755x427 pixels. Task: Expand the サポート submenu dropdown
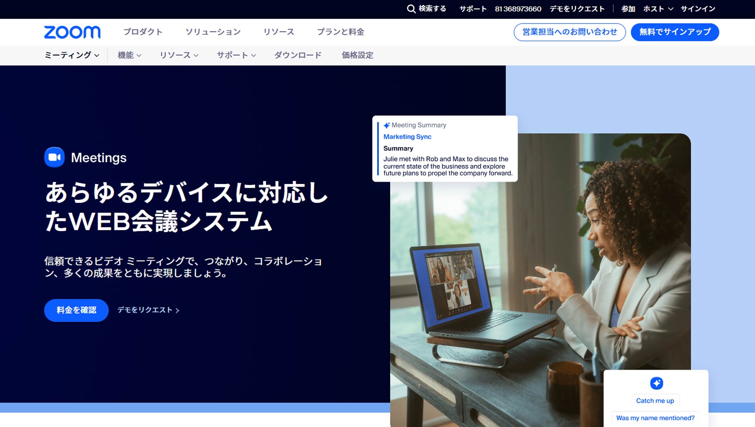pyautogui.click(x=237, y=55)
